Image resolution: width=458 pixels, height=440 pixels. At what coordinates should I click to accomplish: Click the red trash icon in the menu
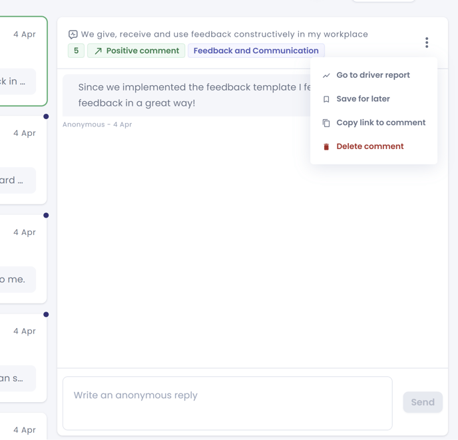(x=326, y=146)
